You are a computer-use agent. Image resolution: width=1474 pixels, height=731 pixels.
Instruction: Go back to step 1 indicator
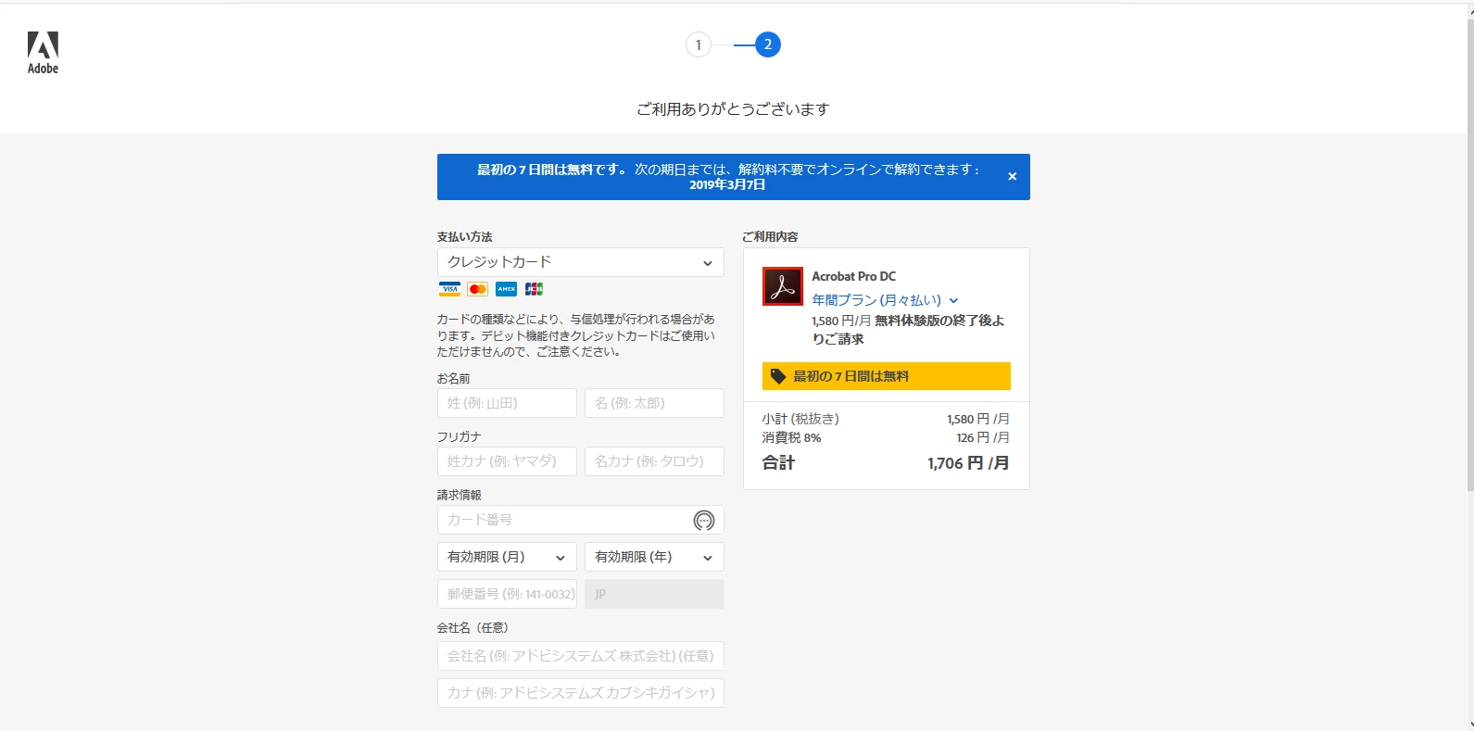(x=699, y=44)
